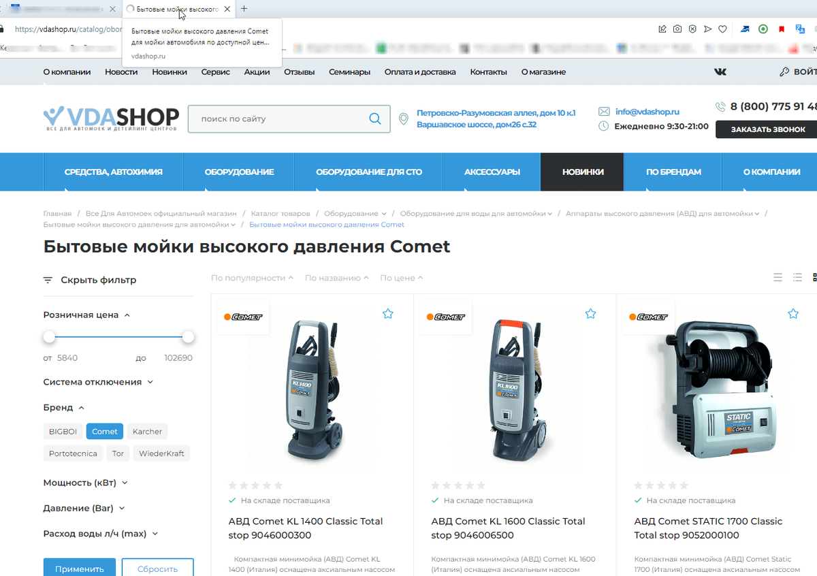Click the map pin icon beside the addresses

click(x=404, y=119)
